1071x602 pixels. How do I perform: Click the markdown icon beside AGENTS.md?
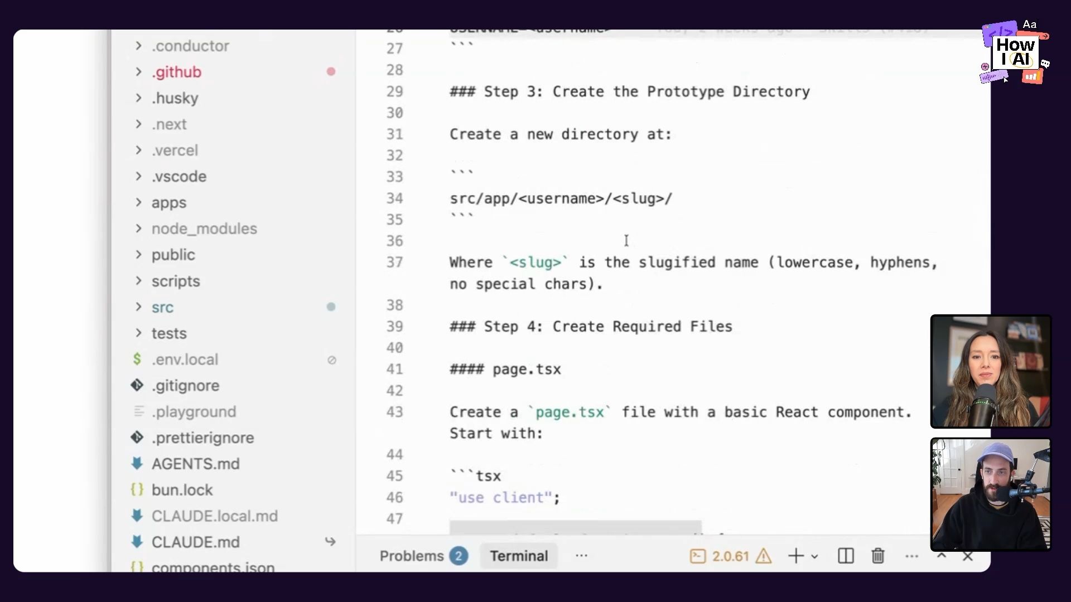click(137, 463)
